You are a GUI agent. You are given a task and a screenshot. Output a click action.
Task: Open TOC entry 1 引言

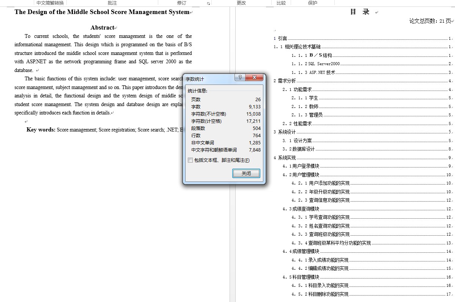[x=362, y=38]
